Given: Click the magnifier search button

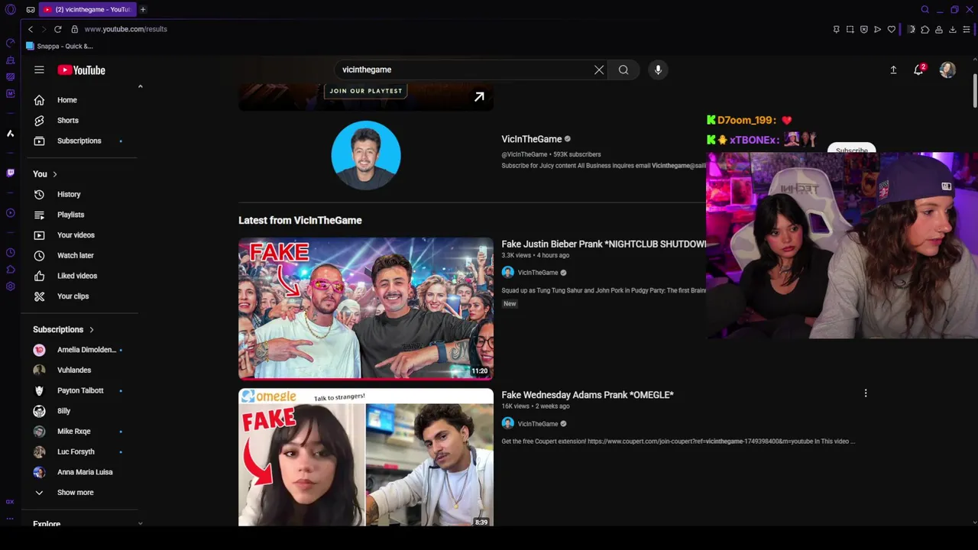Looking at the screenshot, I should (x=623, y=70).
